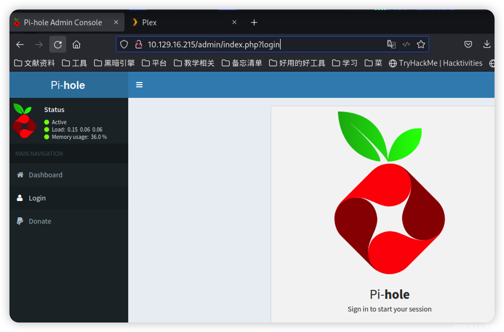Show the insecure connection lock info
The height and width of the screenshot is (332, 504).
tap(138, 44)
